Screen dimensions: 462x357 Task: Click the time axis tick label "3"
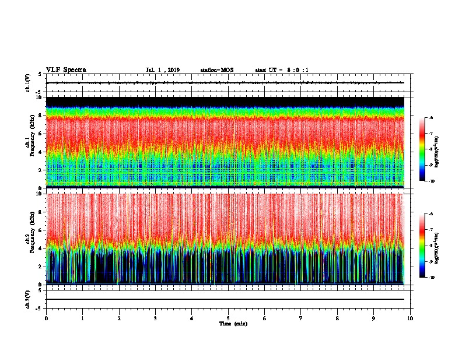(155, 318)
